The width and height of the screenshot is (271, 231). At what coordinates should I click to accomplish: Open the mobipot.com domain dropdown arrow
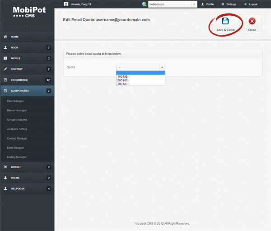(x=194, y=4)
